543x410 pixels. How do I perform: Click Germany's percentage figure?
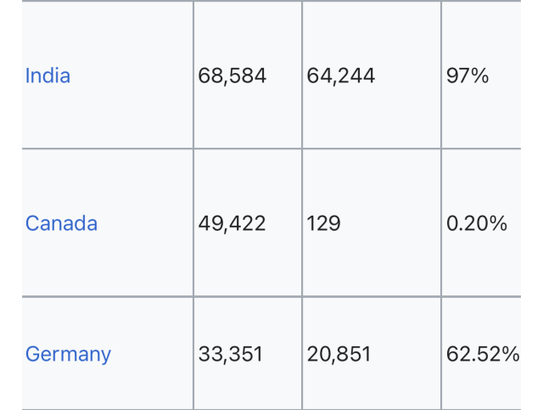point(482,354)
